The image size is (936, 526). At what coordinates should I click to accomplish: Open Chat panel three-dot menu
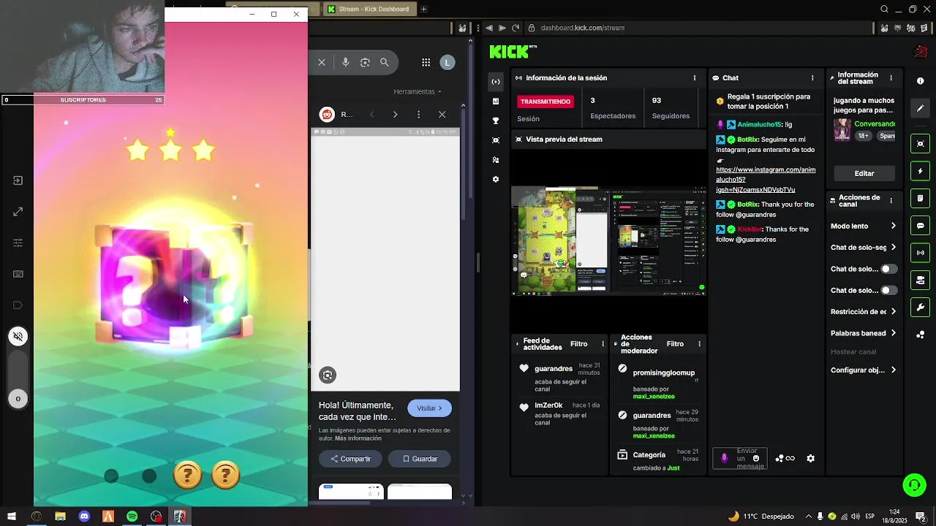click(812, 77)
